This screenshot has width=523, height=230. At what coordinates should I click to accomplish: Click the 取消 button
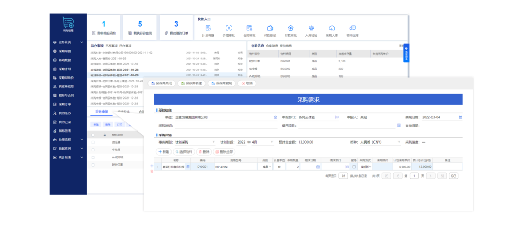(247, 83)
